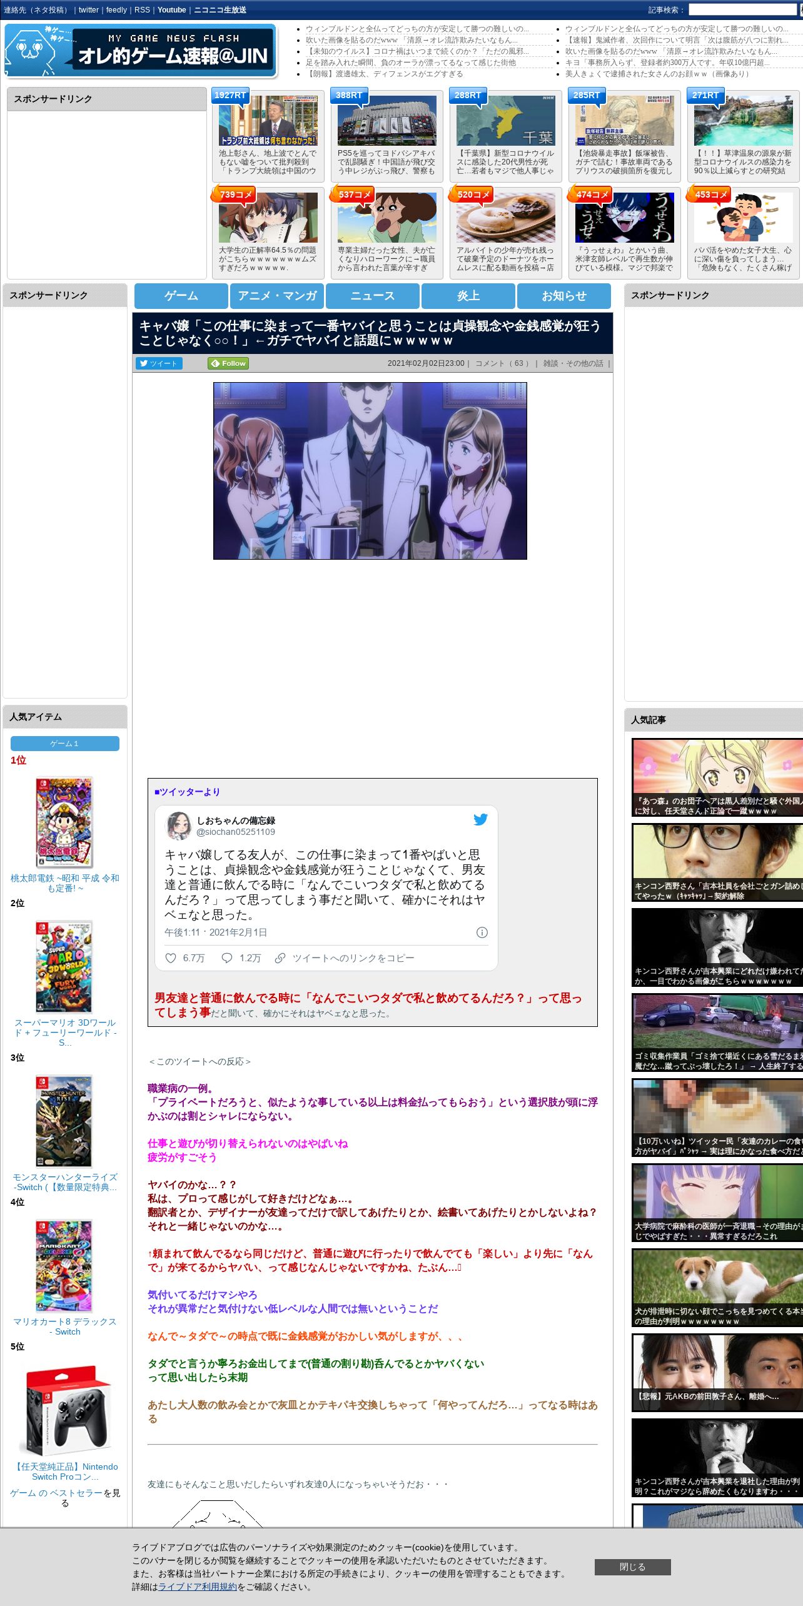
Task: Open the ニコニコ生放送 link
Action: [220, 10]
